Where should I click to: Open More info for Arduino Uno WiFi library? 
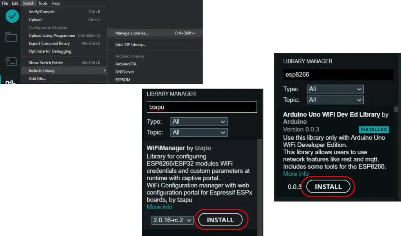(296, 173)
